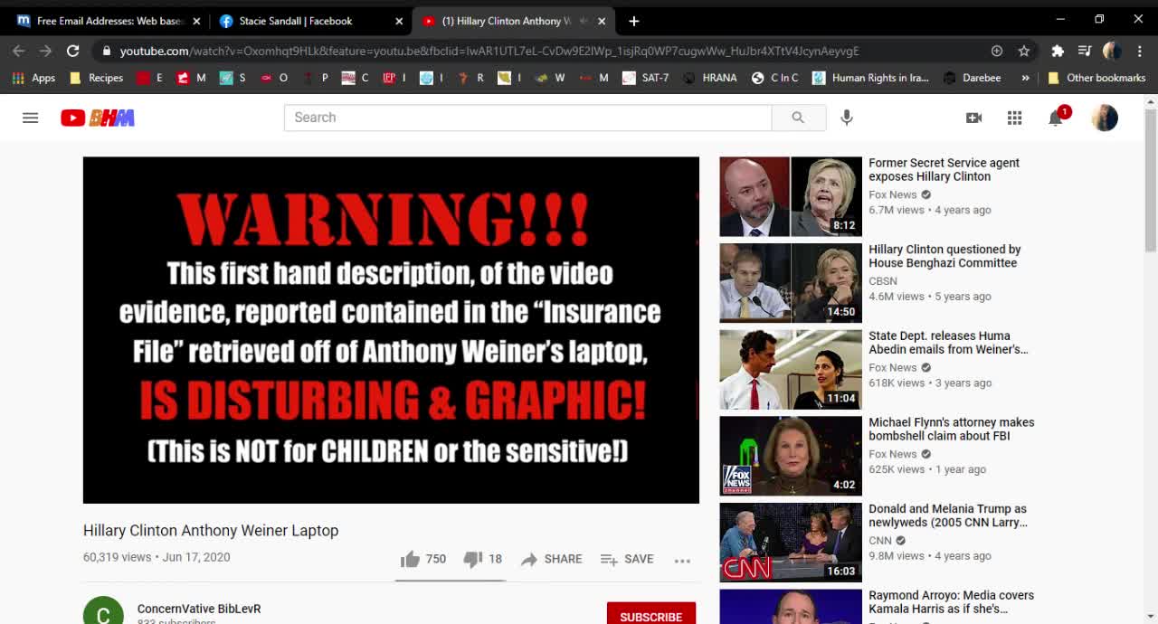Expand the bookmarks overflow chevron
Screen dimensions: 1158x624
point(1025,78)
